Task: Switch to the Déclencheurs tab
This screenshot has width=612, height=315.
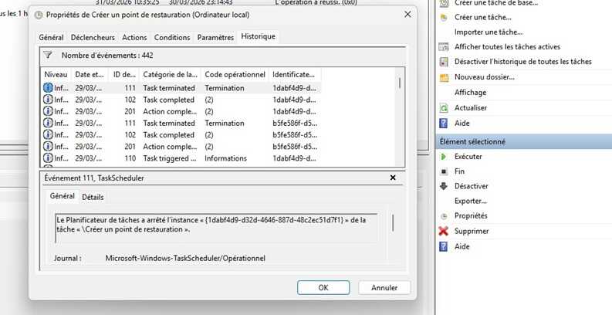Action: click(x=93, y=37)
